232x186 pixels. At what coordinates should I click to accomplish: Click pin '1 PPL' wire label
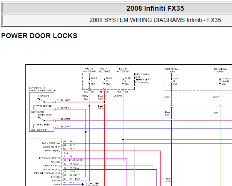(x=69, y=156)
